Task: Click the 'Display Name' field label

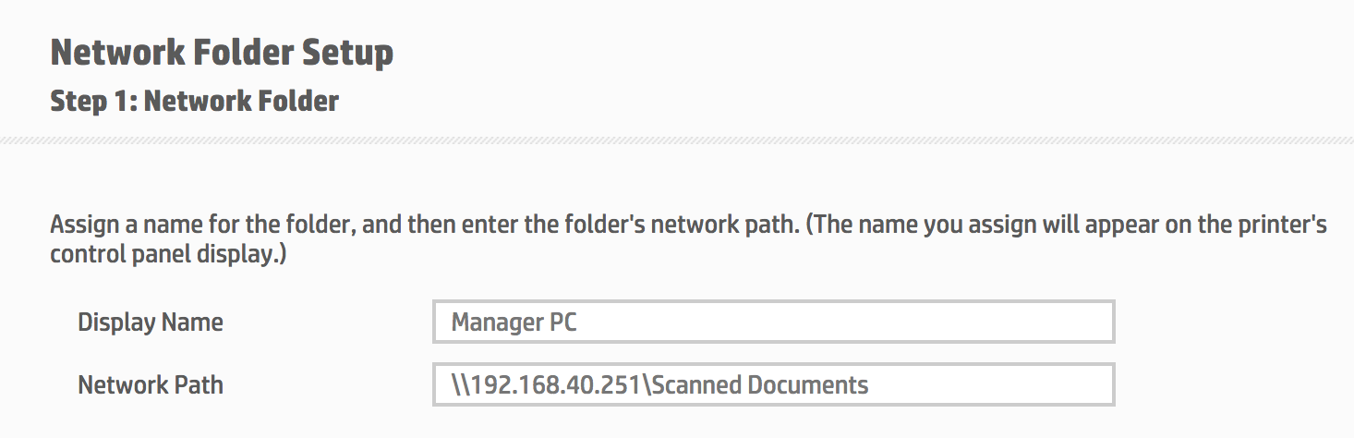Action: tap(151, 322)
